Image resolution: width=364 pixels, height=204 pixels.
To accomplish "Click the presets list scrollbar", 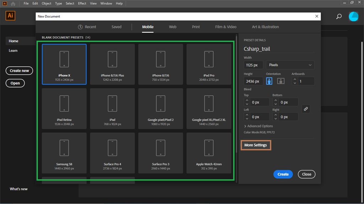I will 236,94.
